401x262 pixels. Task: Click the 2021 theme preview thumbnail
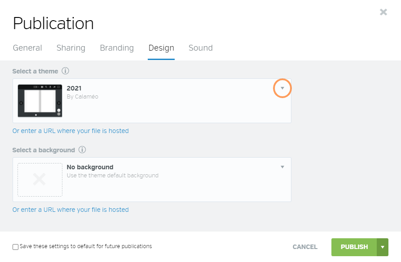[40, 101]
